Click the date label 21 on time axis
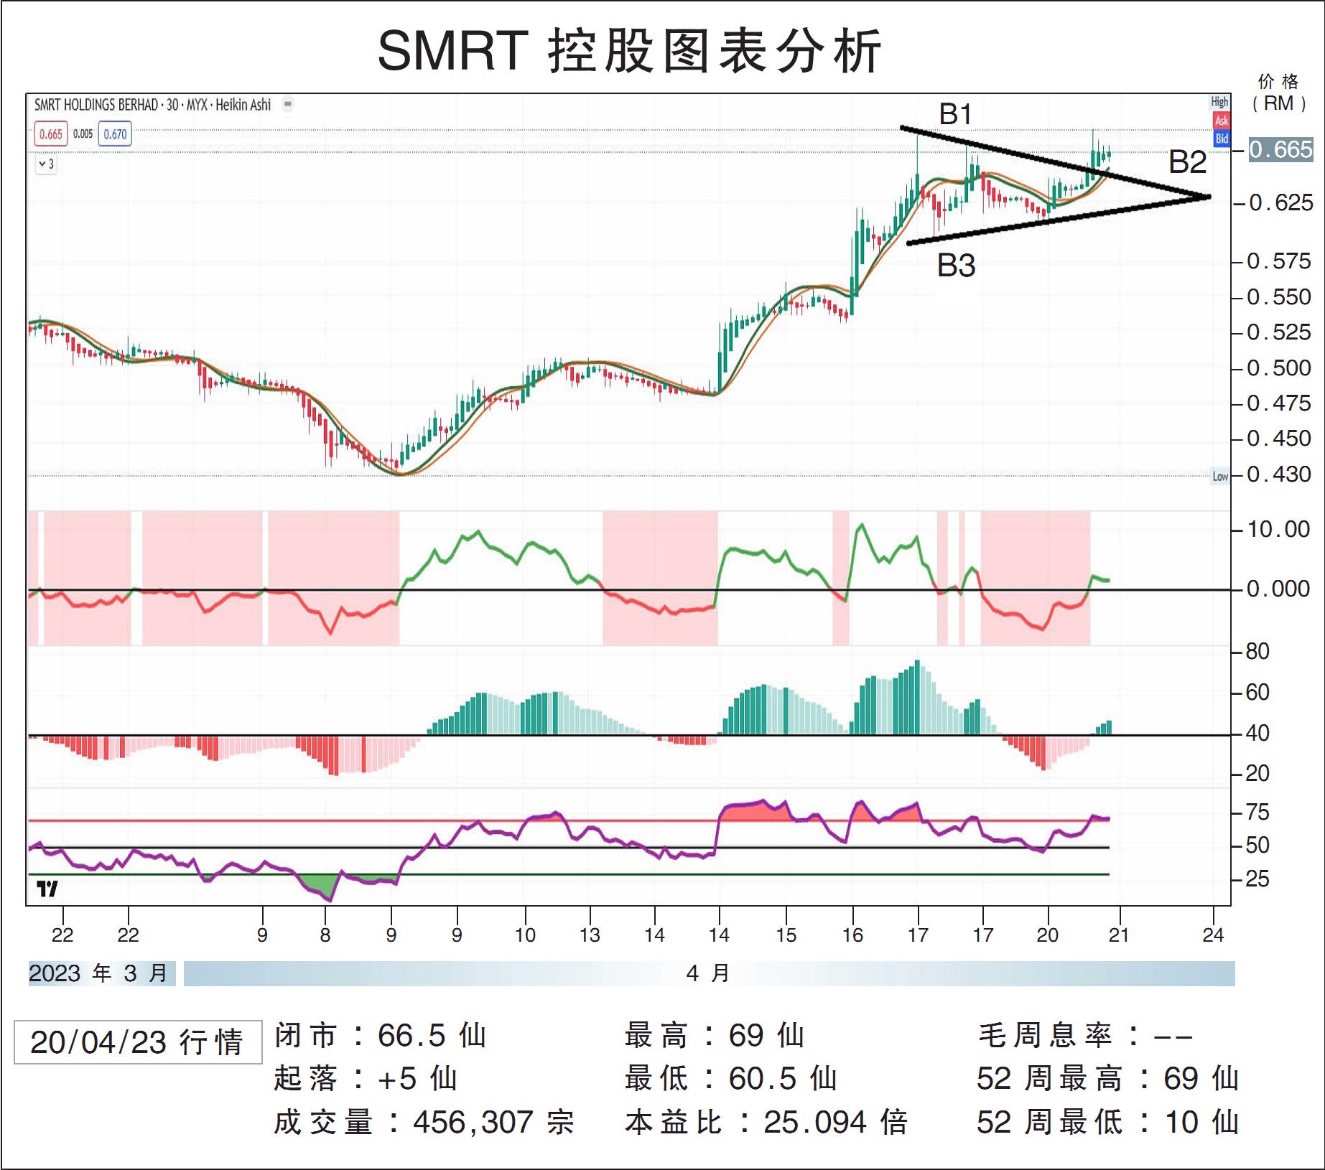Screen dimensions: 1325x1170 click(x=1119, y=935)
